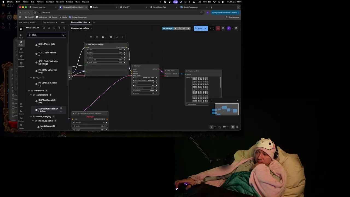Open the zoom 84% dropdown
This screenshot has width=350, height=197.
[225, 127]
